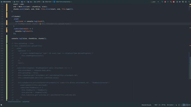Click the search magnifier icon at top right
Viewport: 191px width, 107px height.
tap(189, 2)
